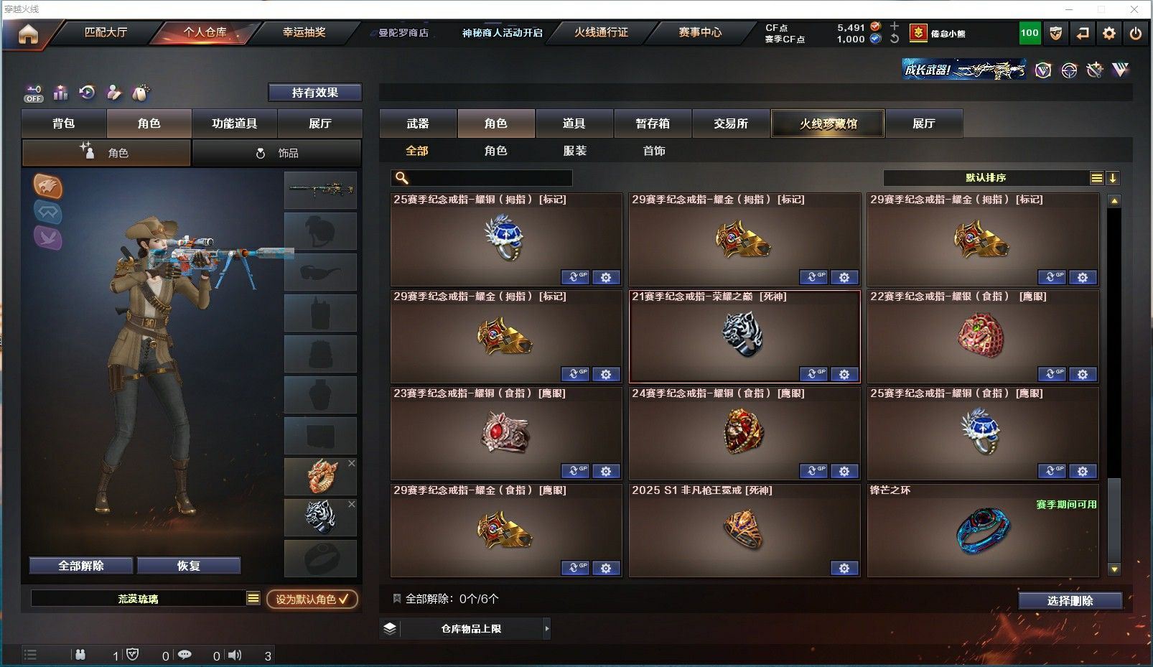Click GP renew icon on 25赛季纪念戒指-耀铜(拇指)
1153x667 pixels.
pyautogui.click(x=575, y=277)
